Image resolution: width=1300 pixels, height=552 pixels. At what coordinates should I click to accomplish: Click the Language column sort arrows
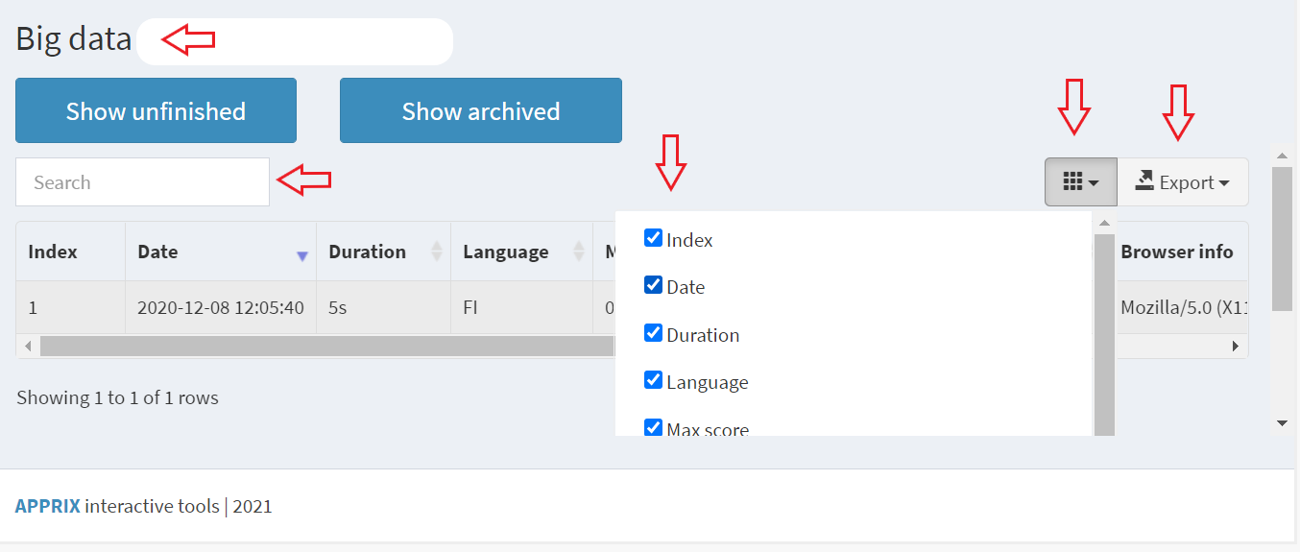(579, 252)
